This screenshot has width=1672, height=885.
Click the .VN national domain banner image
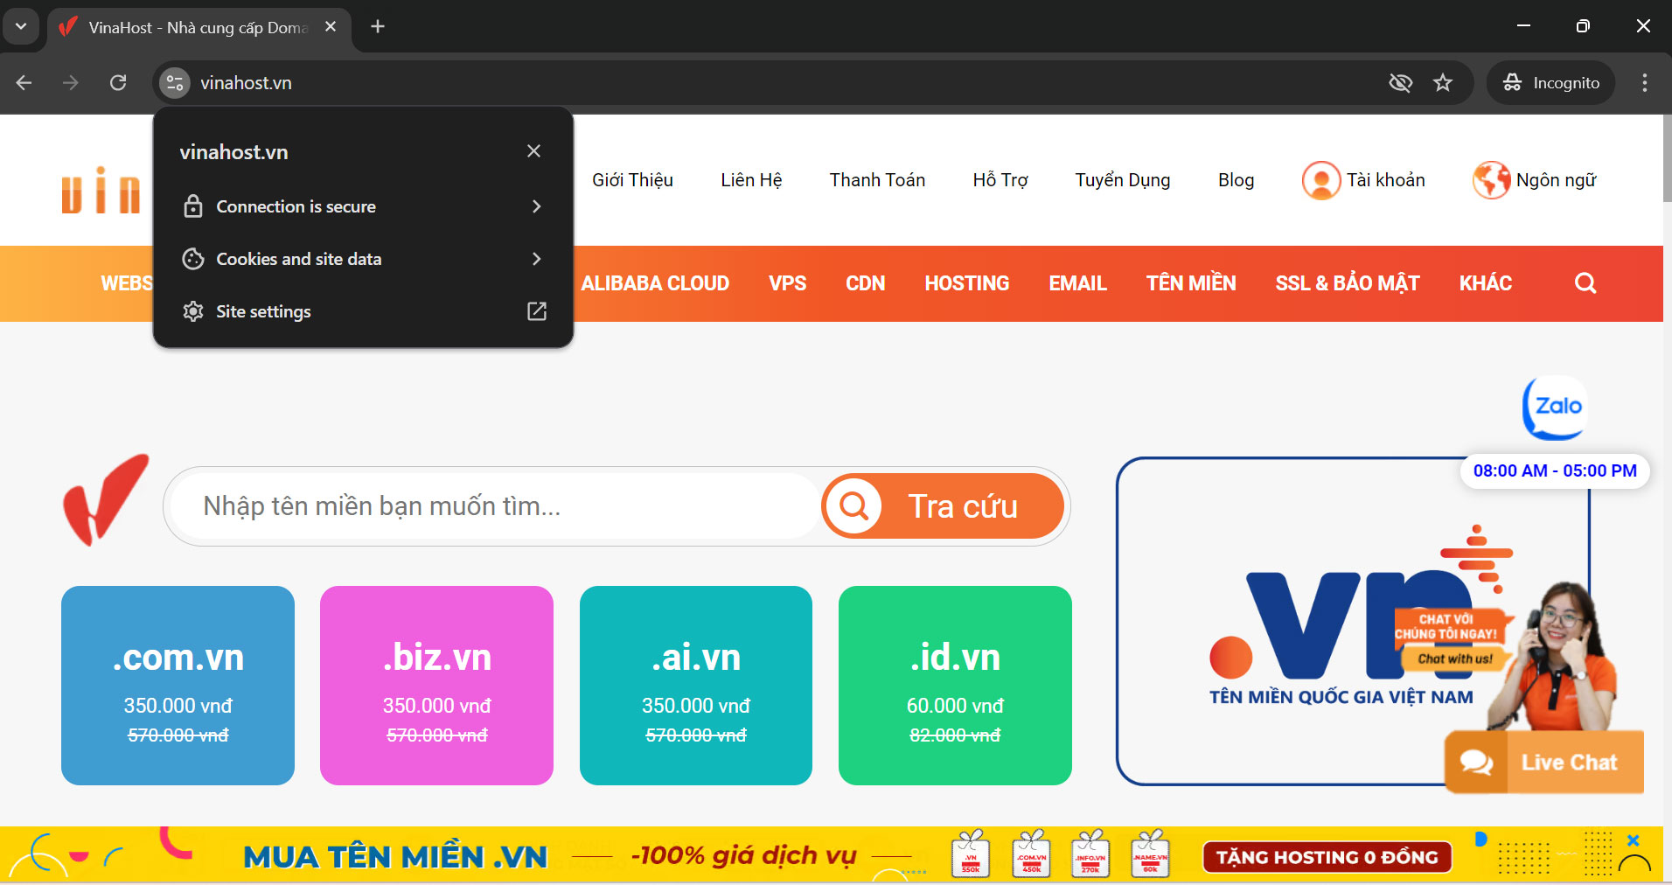click(1351, 621)
